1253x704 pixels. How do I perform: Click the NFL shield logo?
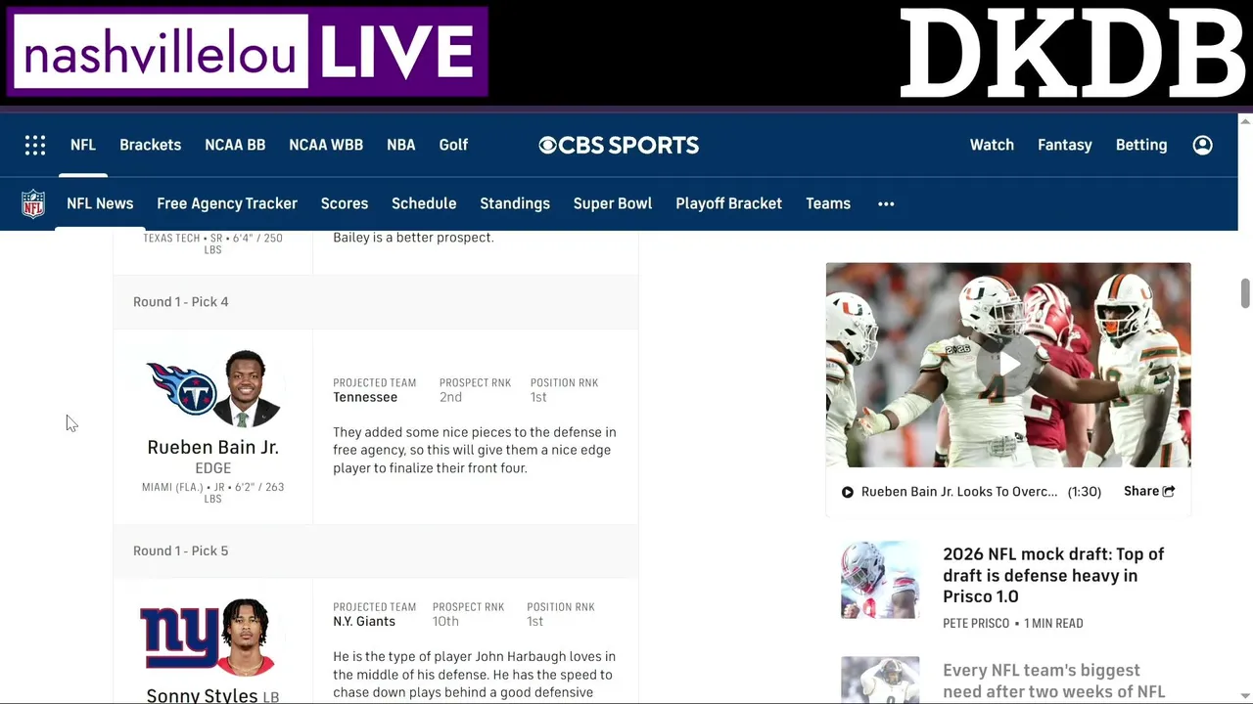click(33, 203)
